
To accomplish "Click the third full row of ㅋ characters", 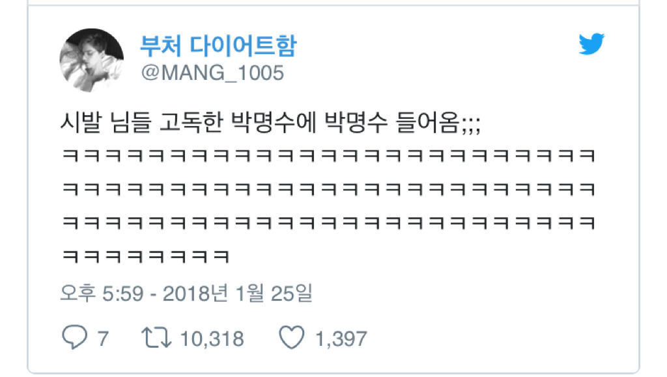I will (328, 223).
